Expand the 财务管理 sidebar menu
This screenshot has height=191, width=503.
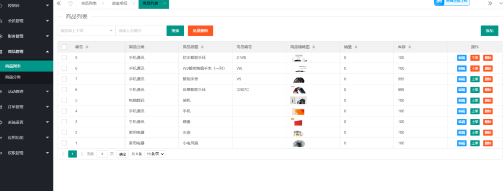point(27,36)
